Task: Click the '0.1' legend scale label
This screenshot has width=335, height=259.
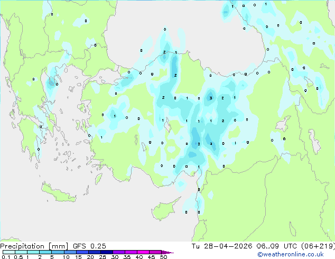Action: [x=6, y=257]
